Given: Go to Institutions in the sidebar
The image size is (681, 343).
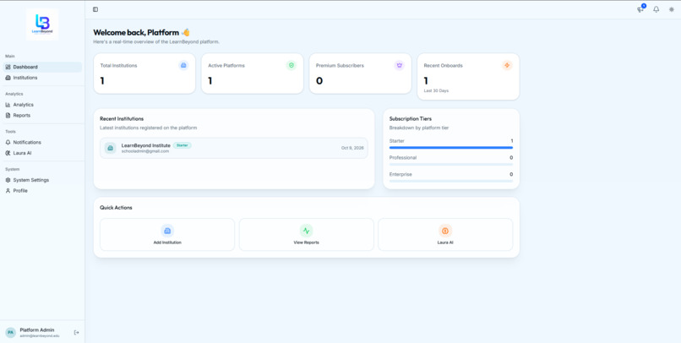Looking at the screenshot, I should click(42, 78).
